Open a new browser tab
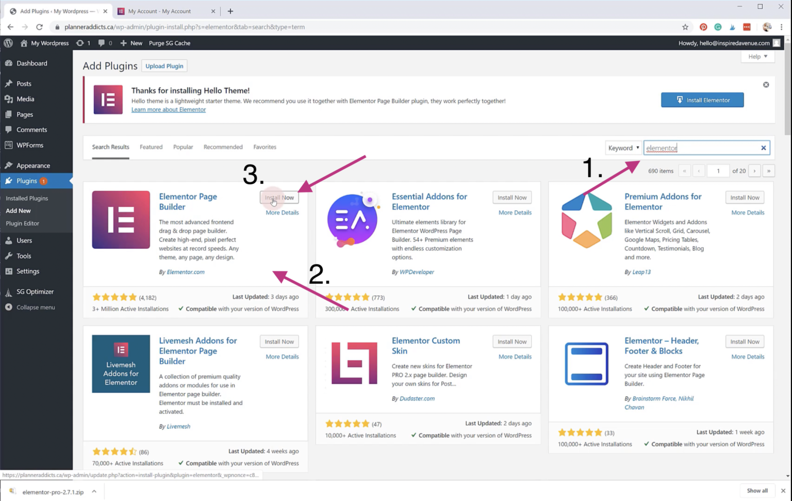Viewport: 792px width, 501px height. 230,11
